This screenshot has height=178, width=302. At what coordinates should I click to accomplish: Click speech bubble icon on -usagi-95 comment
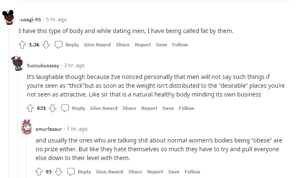[x=59, y=45]
